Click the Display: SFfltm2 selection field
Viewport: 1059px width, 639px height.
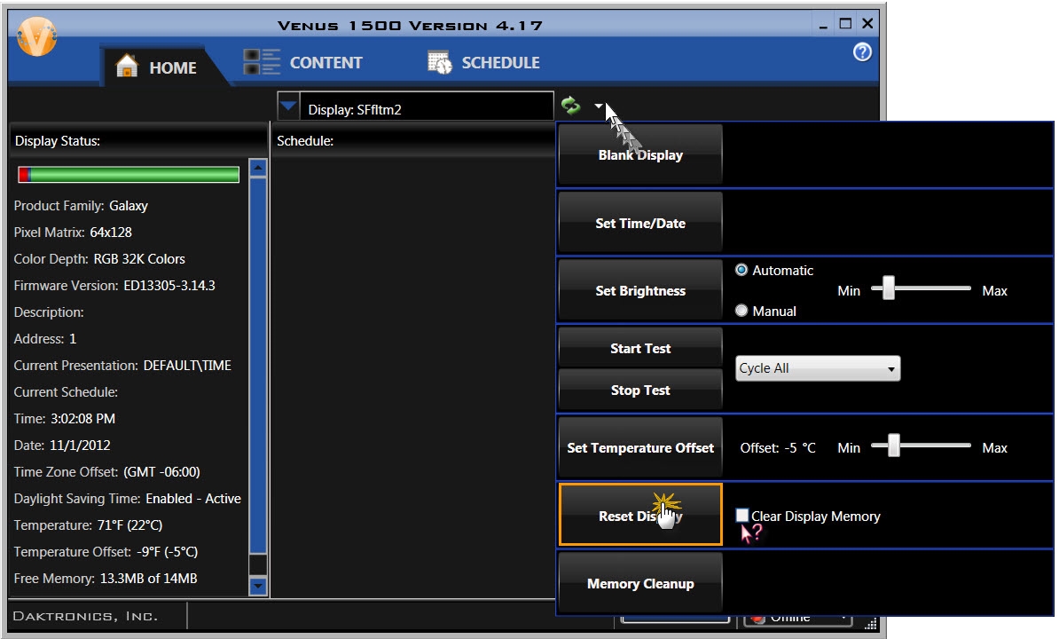[x=426, y=109]
